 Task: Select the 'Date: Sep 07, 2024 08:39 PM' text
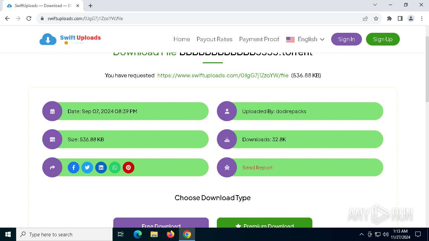click(x=102, y=111)
